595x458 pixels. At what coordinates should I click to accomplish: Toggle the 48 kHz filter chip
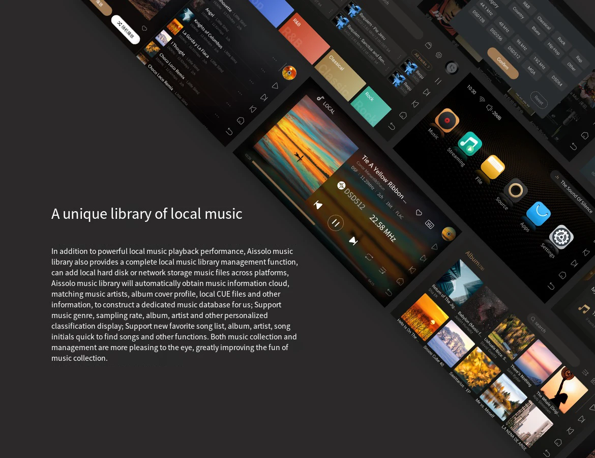[x=504, y=27]
